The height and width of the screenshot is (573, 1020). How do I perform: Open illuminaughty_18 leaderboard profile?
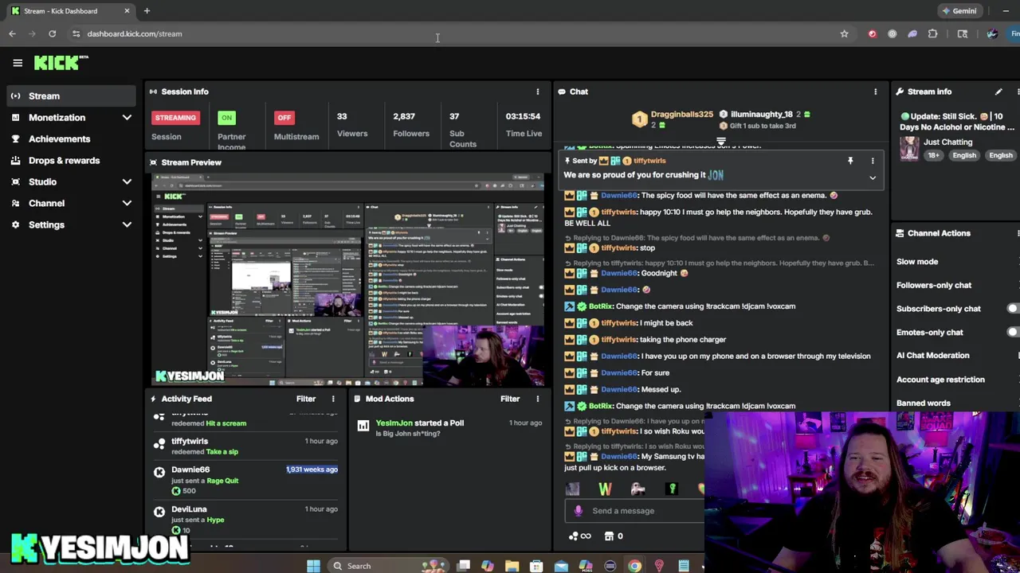(761, 115)
